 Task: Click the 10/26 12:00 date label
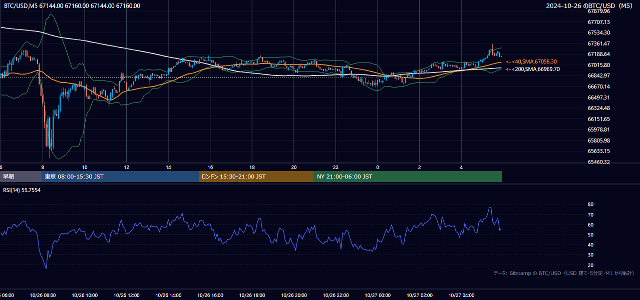point(126,295)
